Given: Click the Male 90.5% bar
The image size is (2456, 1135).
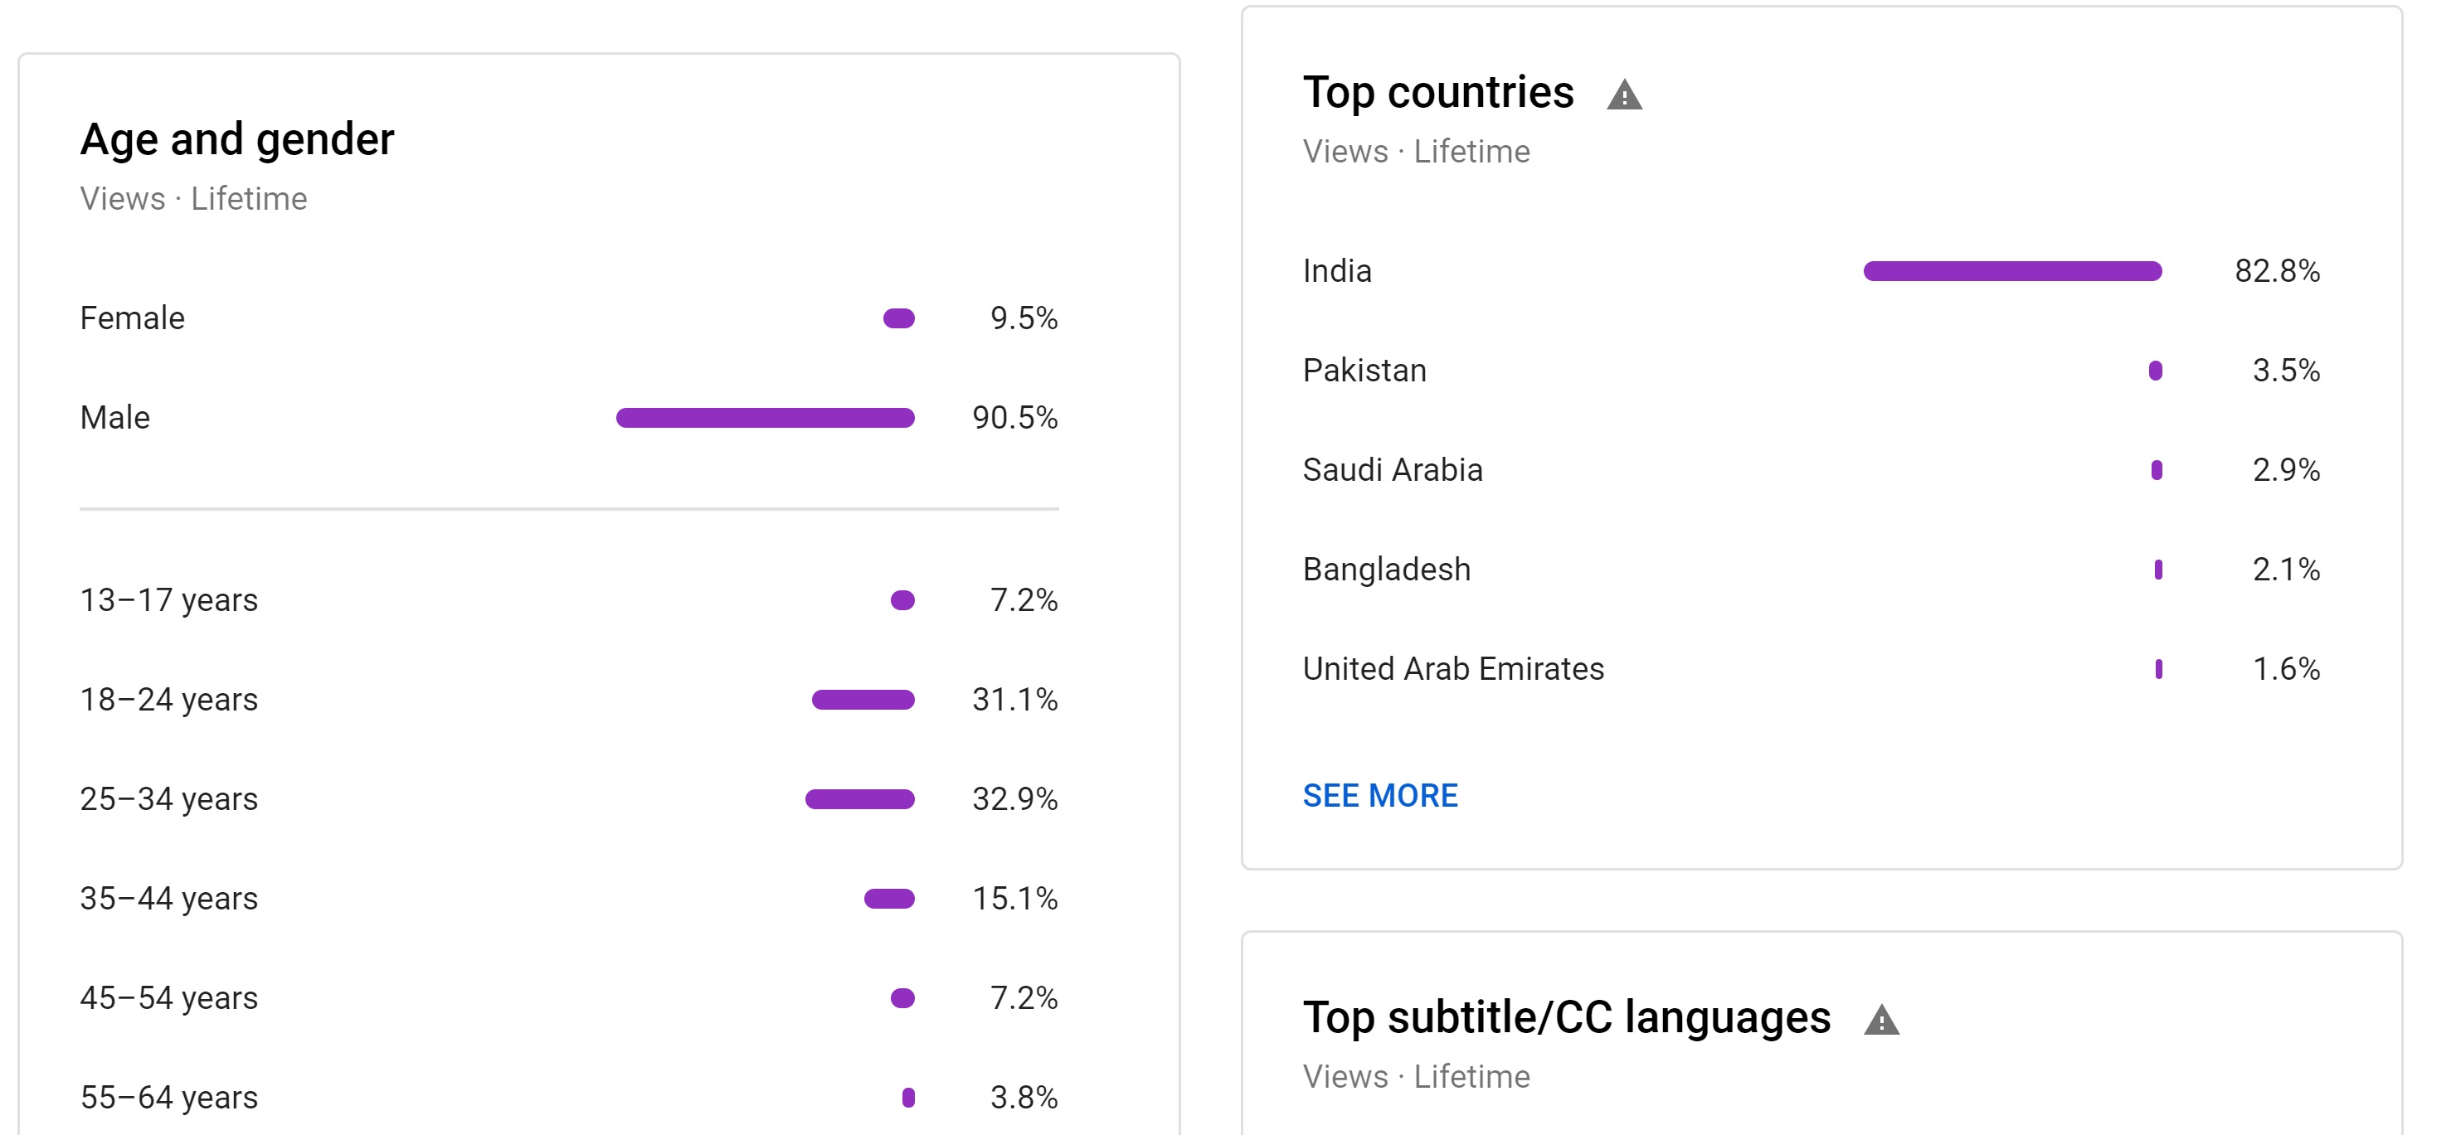Looking at the screenshot, I should pyautogui.click(x=765, y=417).
